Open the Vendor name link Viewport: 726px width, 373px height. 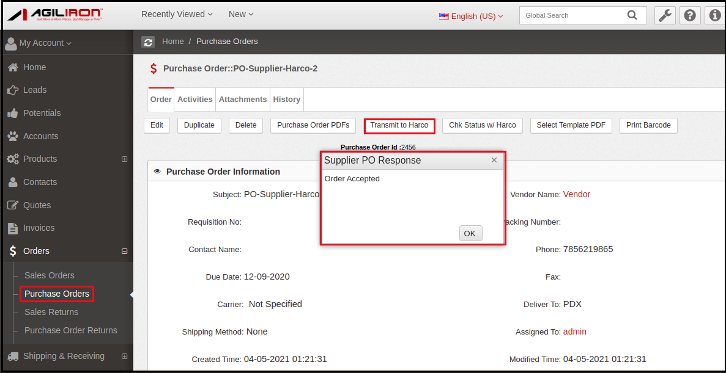(x=576, y=195)
